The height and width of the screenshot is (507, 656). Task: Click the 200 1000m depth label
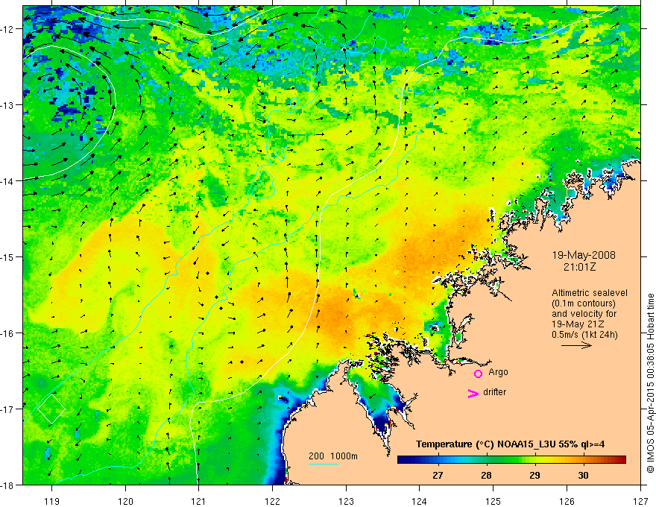333,456
